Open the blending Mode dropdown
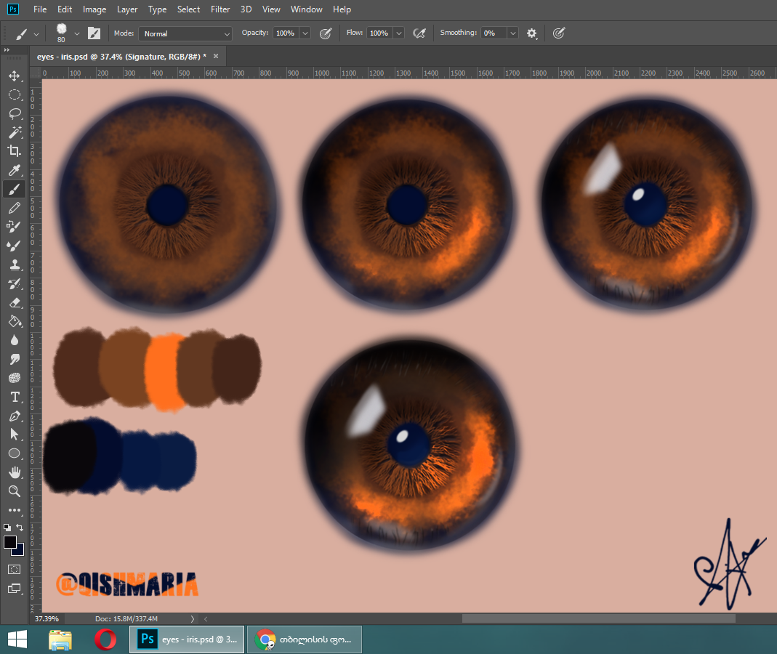 point(185,33)
